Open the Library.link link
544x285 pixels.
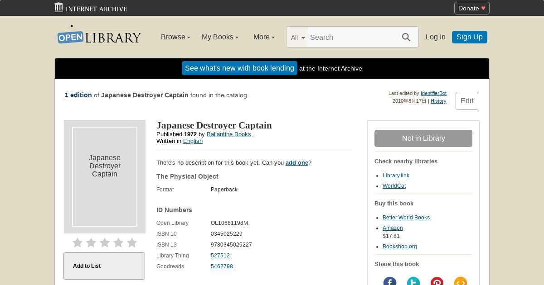pos(396,176)
